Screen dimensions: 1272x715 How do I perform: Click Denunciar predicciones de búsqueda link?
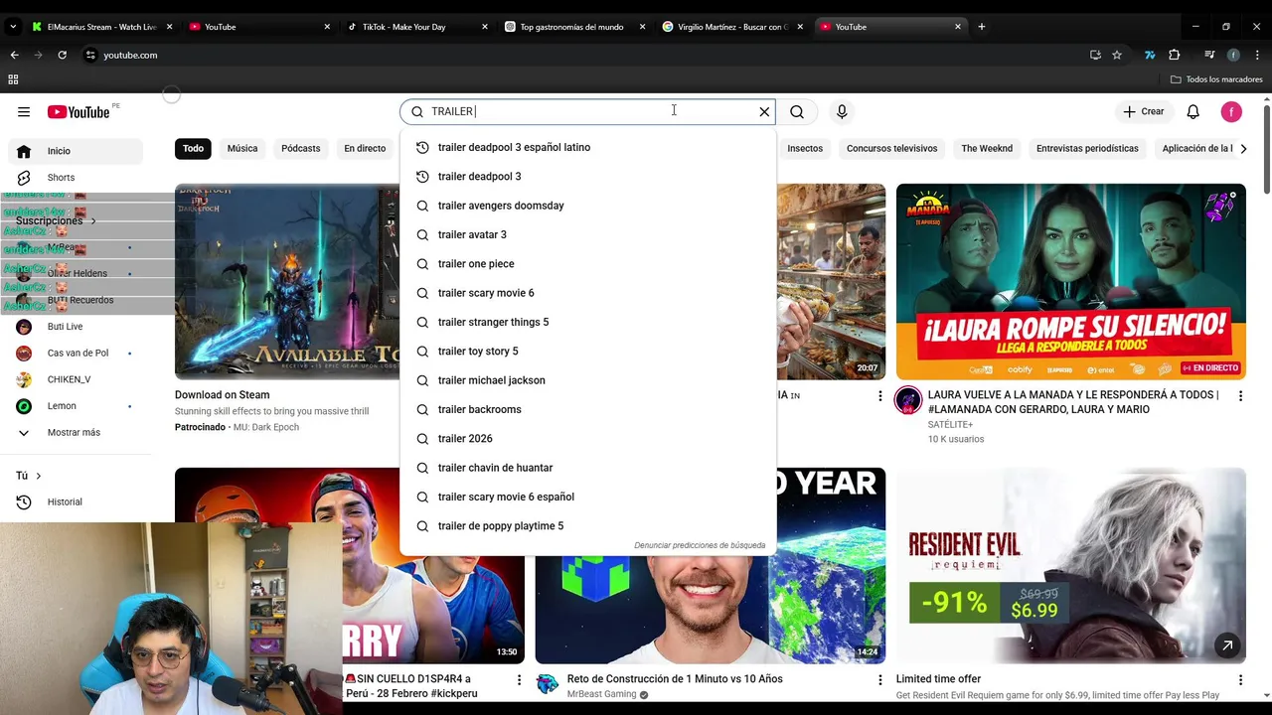point(700,545)
